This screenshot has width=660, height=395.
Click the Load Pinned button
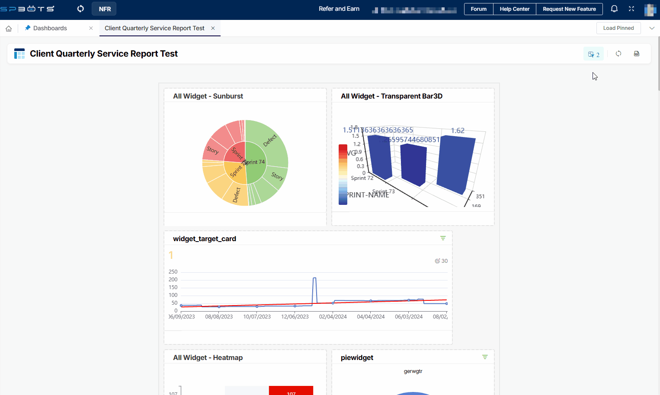point(618,28)
